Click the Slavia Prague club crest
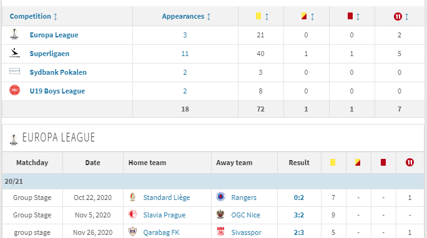 point(132,214)
